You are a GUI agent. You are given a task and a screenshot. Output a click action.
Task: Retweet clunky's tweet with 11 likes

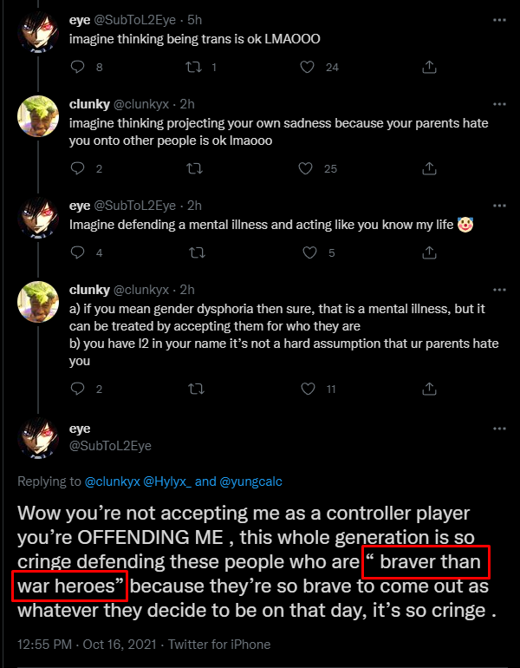click(195, 389)
